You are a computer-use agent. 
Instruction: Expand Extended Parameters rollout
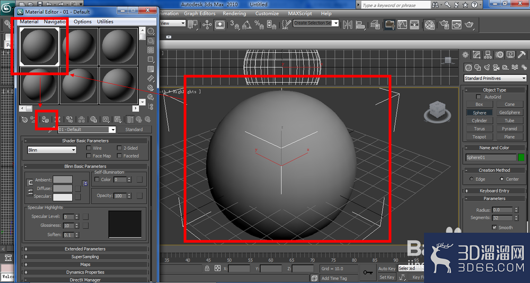(x=85, y=249)
